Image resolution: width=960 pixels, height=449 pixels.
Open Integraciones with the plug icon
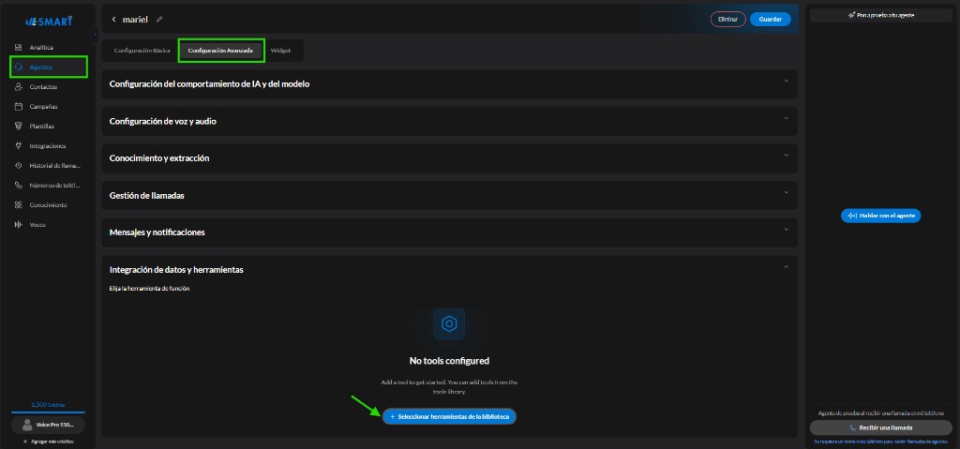coord(19,146)
